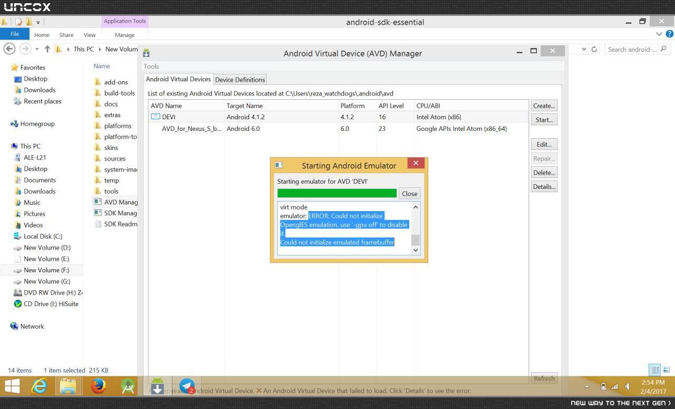Click the Network icon in the navigation pane
Screen dimensions: 675x409
click(14, 326)
